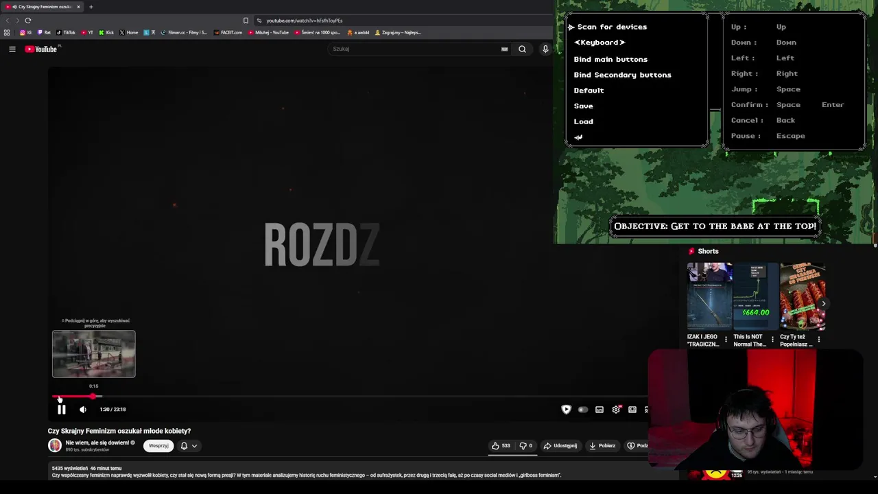
Task: Click the seek preview thumbnail
Action: [94, 354]
